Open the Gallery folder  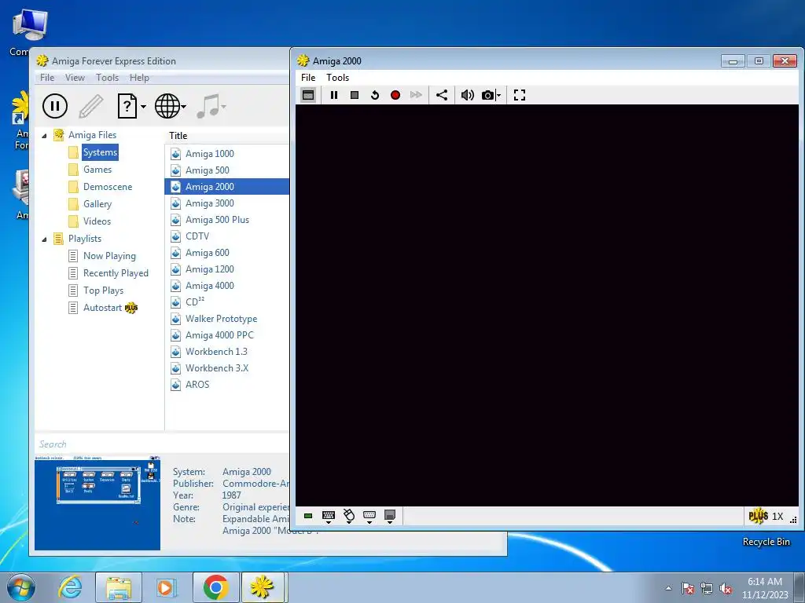coord(97,204)
